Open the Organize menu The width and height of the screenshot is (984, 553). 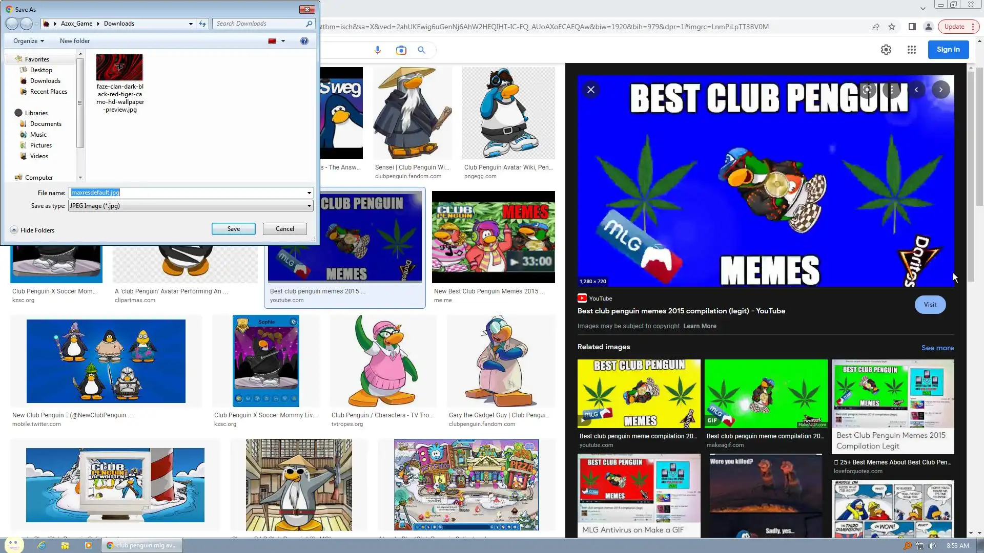click(x=28, y=41)
